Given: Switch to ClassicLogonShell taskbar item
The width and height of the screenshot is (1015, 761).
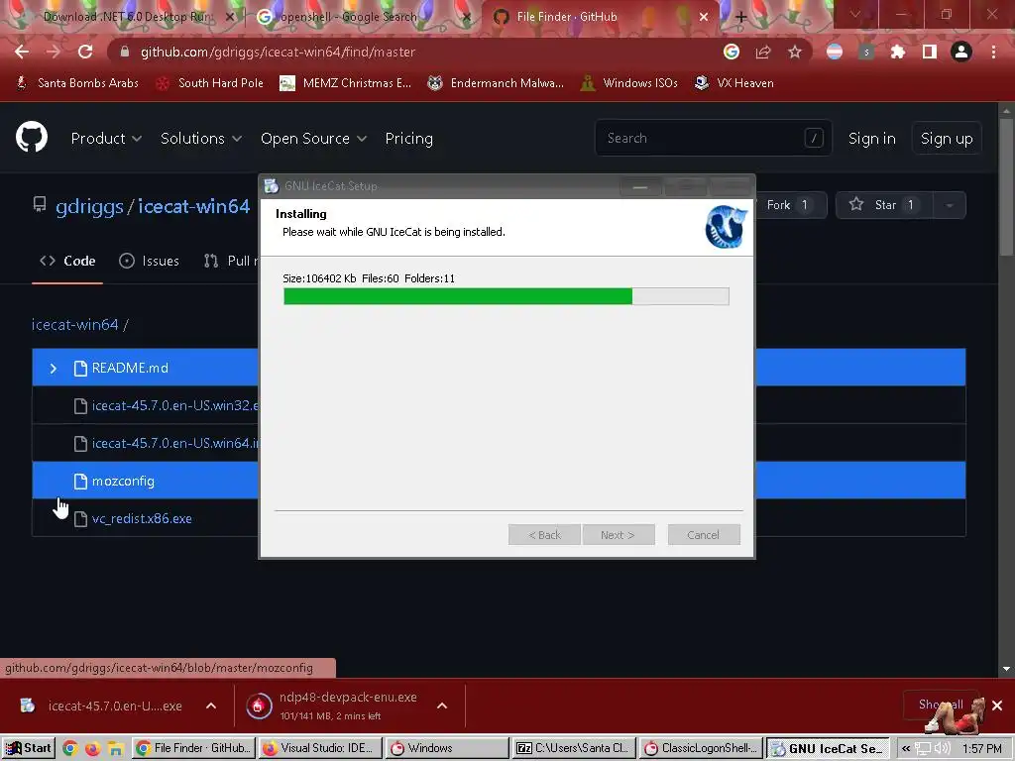Looking at the screenshot, I should tap(701, 749).
